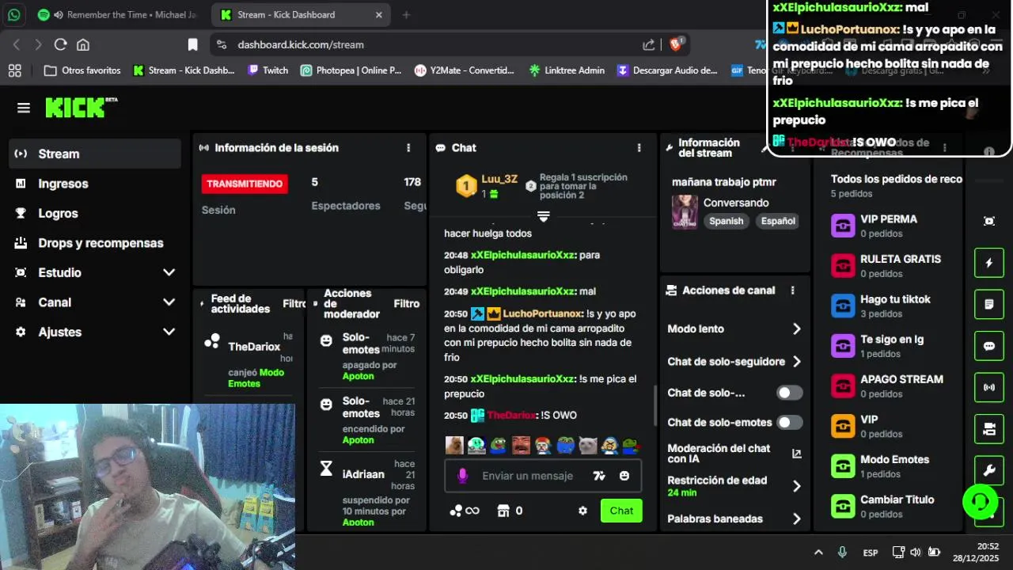Click the store icon below chat input
Viewport: 1013px width, 570px height.
pos(503,511)
